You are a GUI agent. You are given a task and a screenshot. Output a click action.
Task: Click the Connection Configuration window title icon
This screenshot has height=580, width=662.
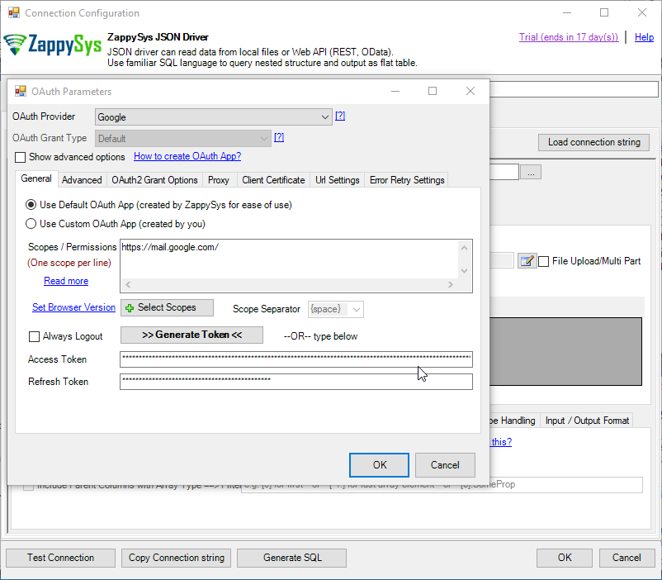click(x=14, y=12)
